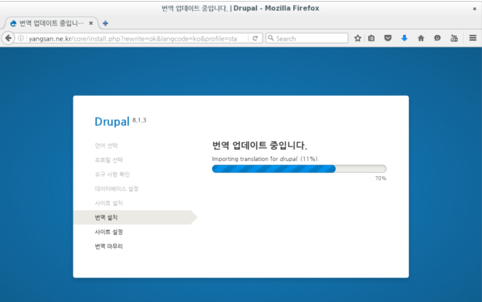
Task: Select the '사이트 설치' install step
Action: tap(109, 203)
